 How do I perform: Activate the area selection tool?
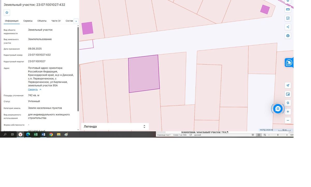[288, 18]
